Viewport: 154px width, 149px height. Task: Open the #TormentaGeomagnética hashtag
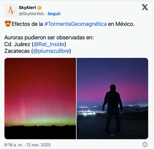[75, 24]
